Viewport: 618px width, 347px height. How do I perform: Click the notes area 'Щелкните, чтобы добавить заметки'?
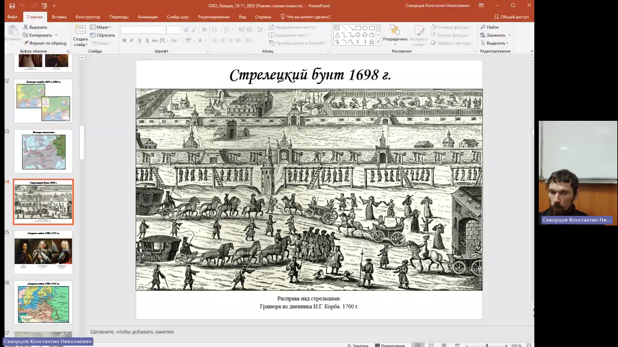[132, 332]
